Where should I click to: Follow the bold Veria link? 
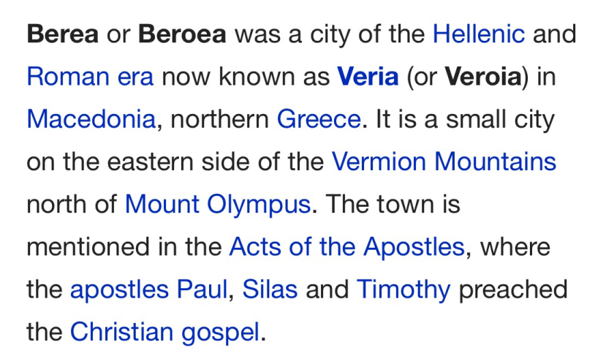click(x=368, y=77)
